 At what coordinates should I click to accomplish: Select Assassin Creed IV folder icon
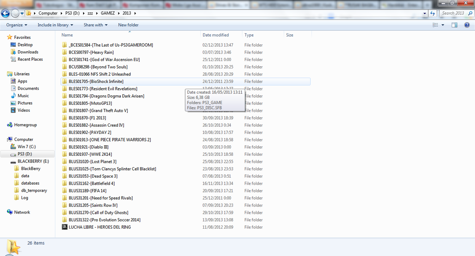click(x=65, y=125)
